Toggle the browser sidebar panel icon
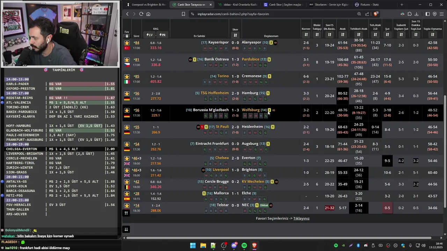The image size is (447, 251). pos(427,14)
